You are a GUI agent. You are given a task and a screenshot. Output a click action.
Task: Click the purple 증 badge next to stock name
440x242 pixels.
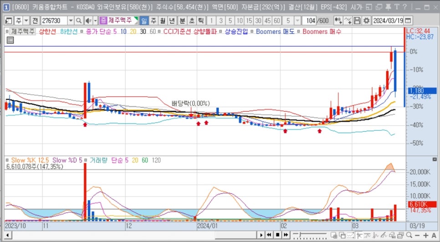[x=103, y=20]
